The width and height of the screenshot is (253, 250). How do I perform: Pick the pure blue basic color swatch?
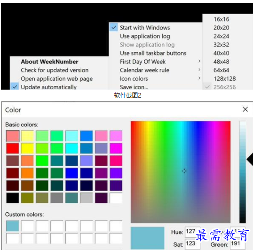point(71,173)
